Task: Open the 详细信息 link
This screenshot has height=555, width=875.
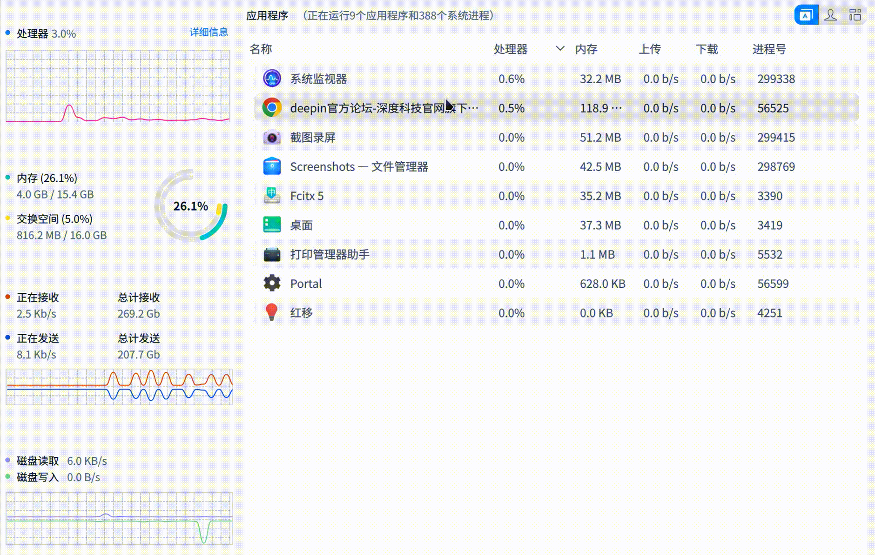Action: pyautogui.click(x=208, y=32)
